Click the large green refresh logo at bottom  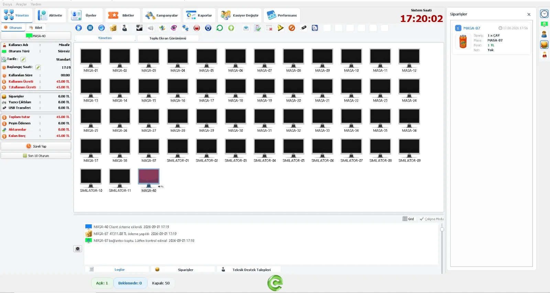pos(275,283)
